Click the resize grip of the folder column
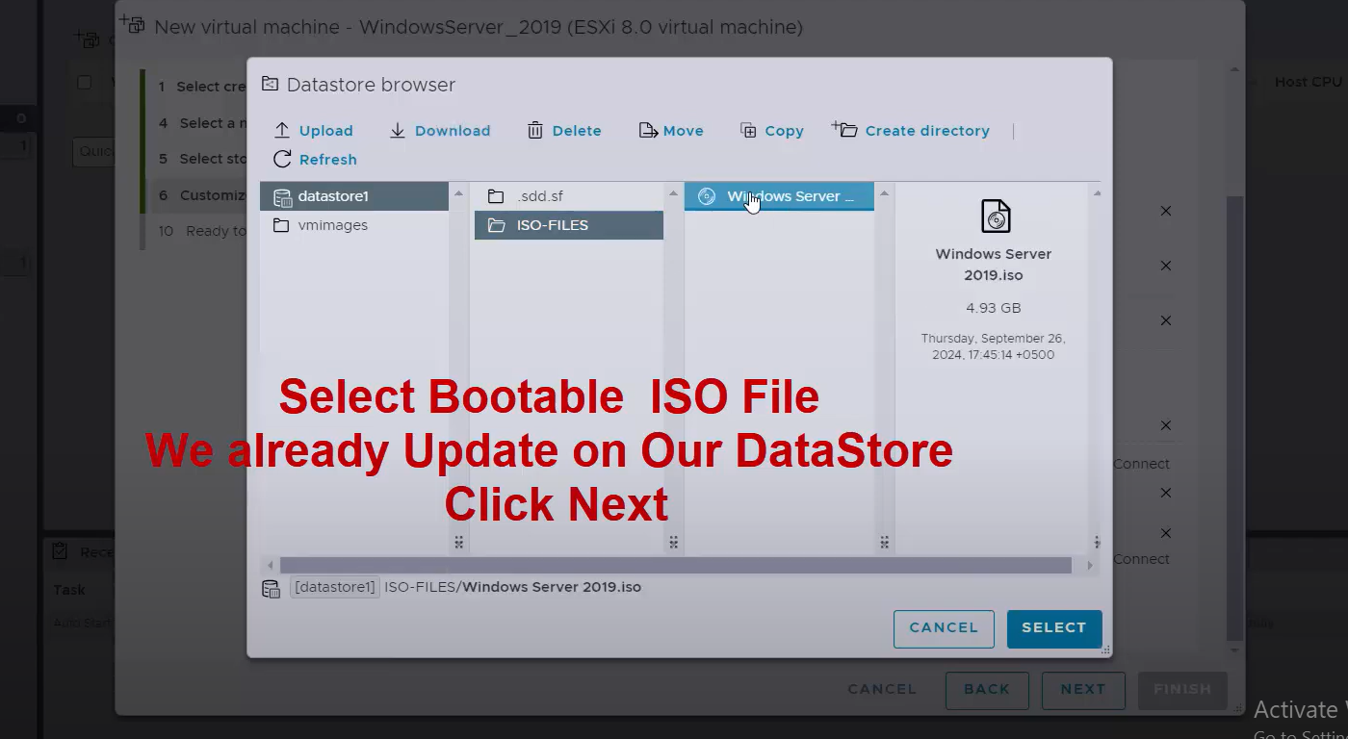The image size is (1348, 739). (x=673, y=542)
